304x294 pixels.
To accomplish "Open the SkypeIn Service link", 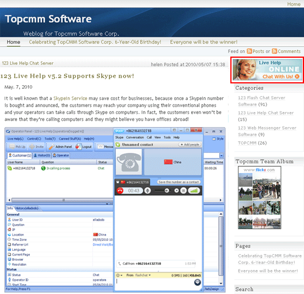I will [x=70, y=99].
